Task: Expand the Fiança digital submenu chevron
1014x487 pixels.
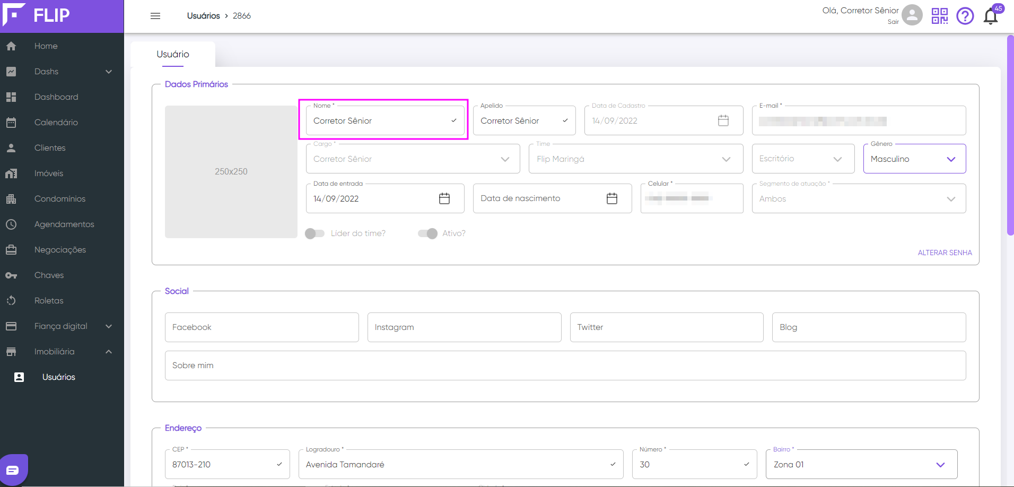Action: click(109, 326)
